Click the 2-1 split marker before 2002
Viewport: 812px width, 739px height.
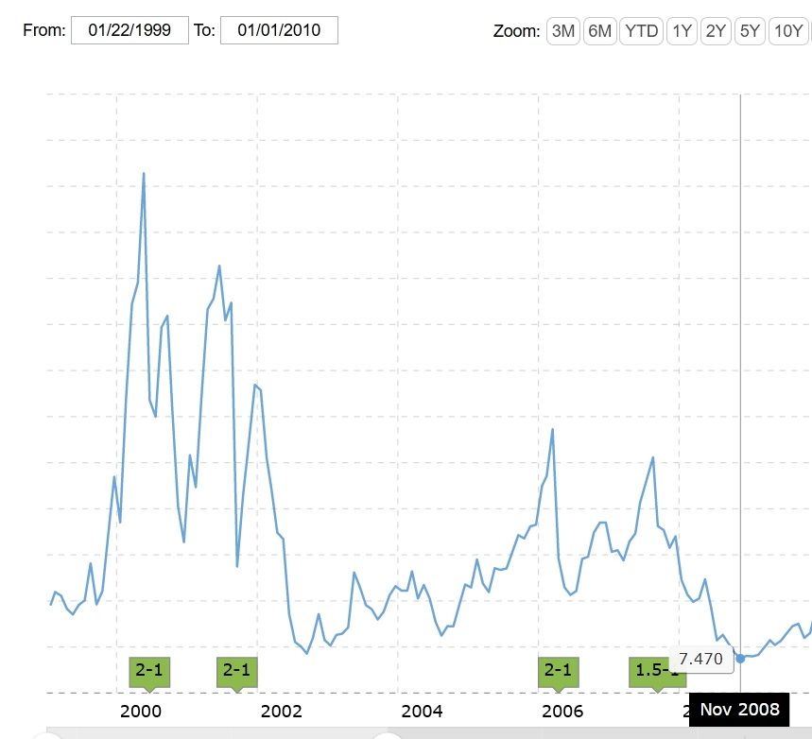(x=237, y=673)
